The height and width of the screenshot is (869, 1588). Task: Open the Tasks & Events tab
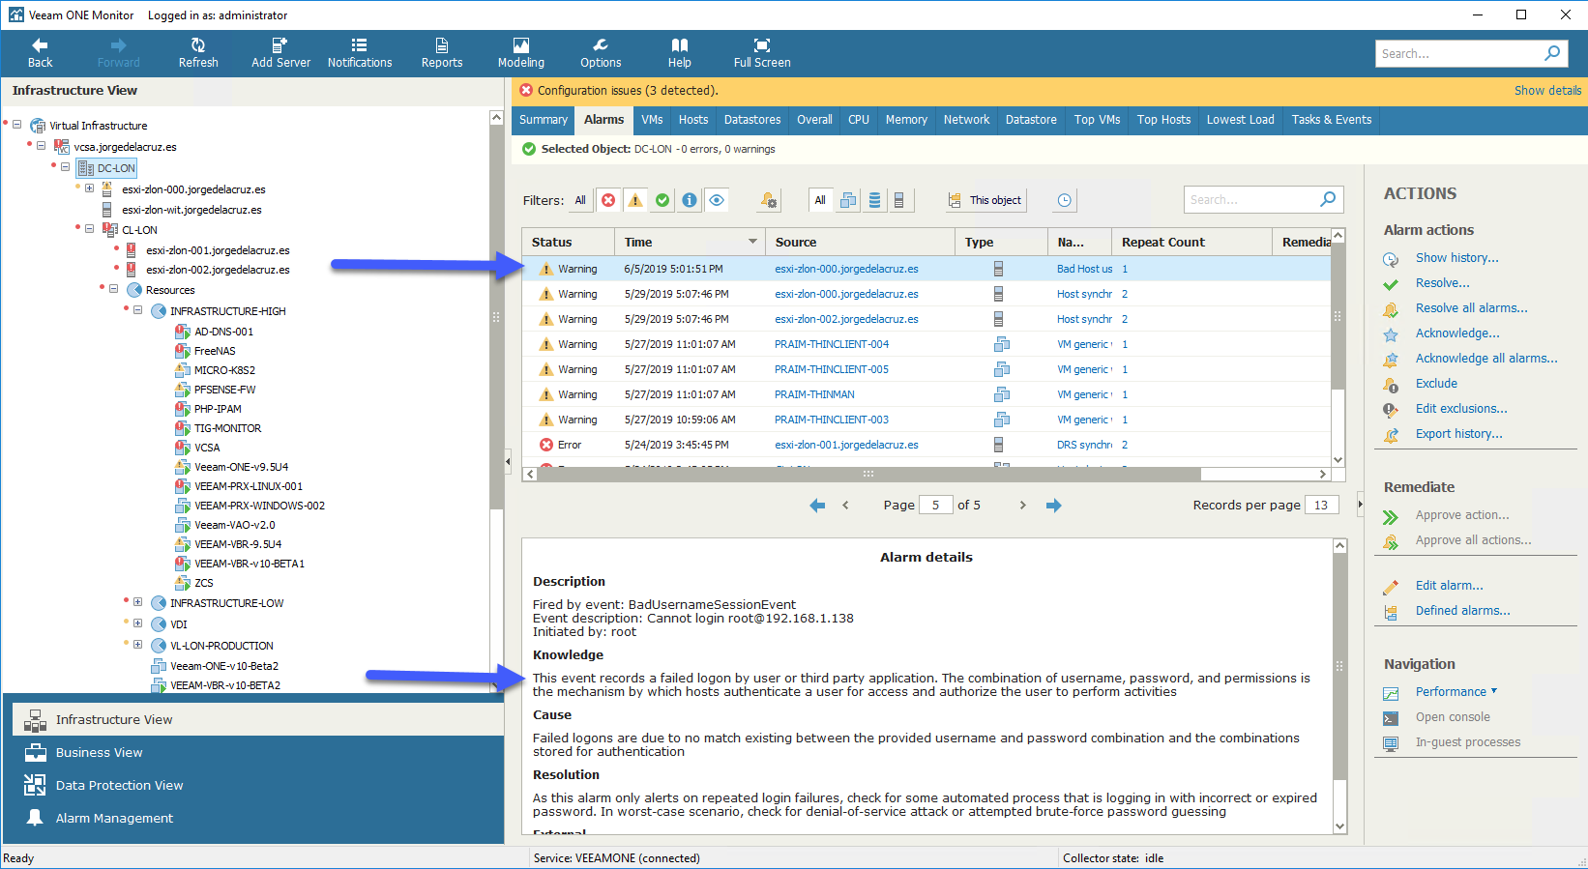(1332, 120)
